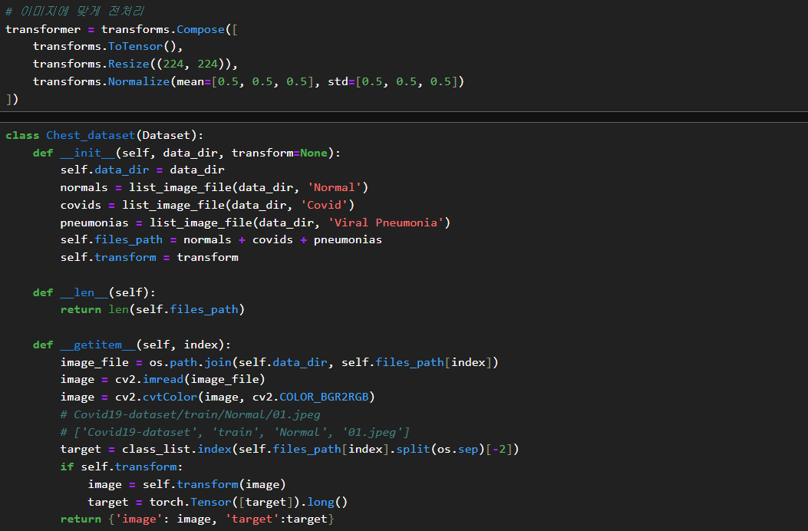This screenshot has height=531, width=808.
Task: Click 'os.path.join' in the image_file line
Action: [190, 362]
